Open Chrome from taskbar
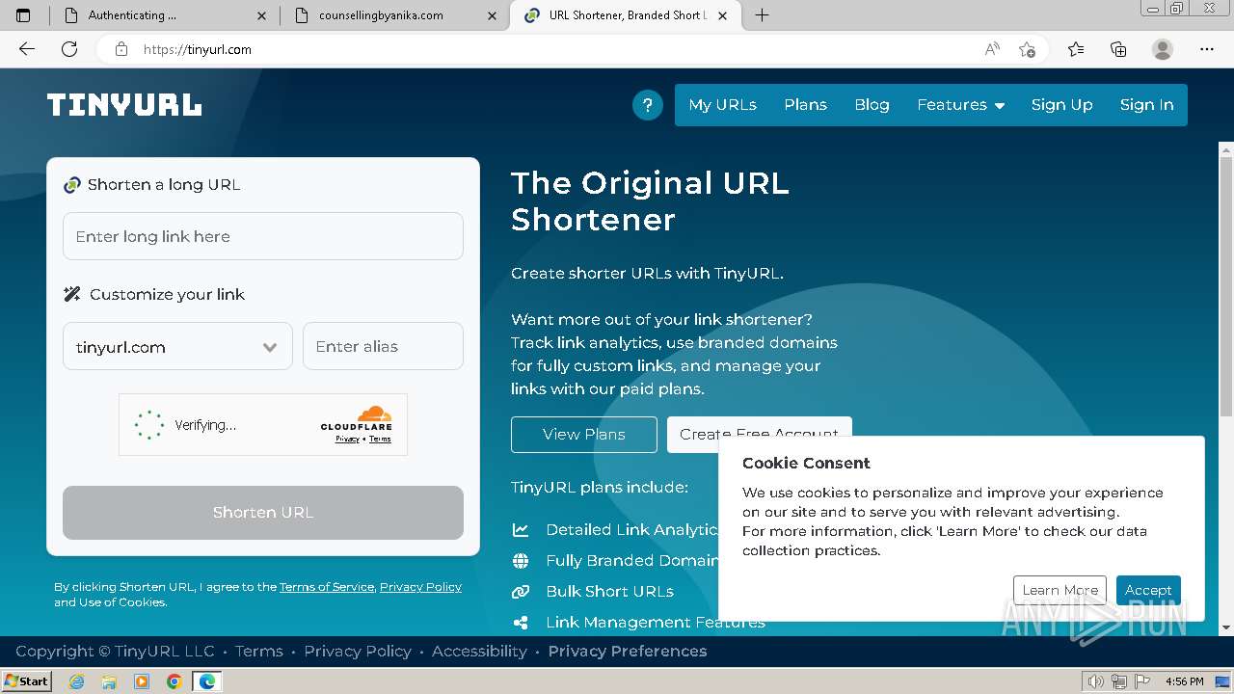 click(174, 681)
